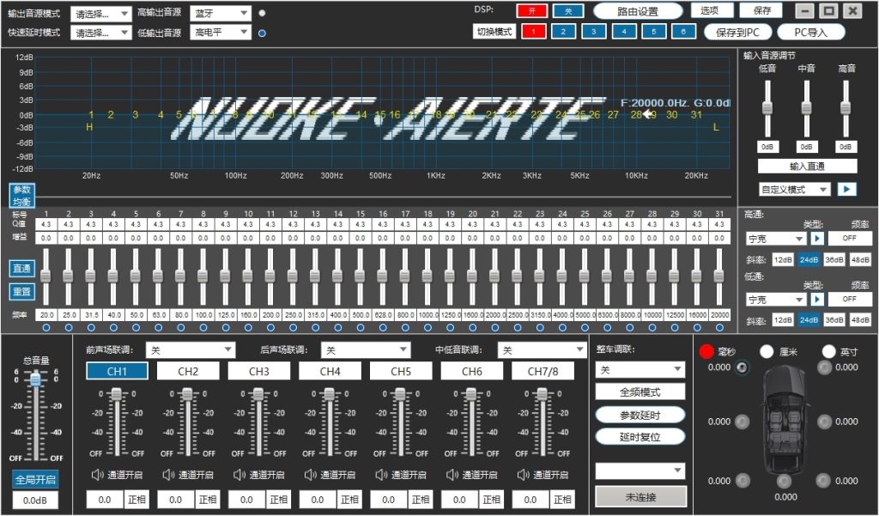Click the 正相 phase button for CH3
This screenshot has width=879, height=516.
click(x=279, y=500)
